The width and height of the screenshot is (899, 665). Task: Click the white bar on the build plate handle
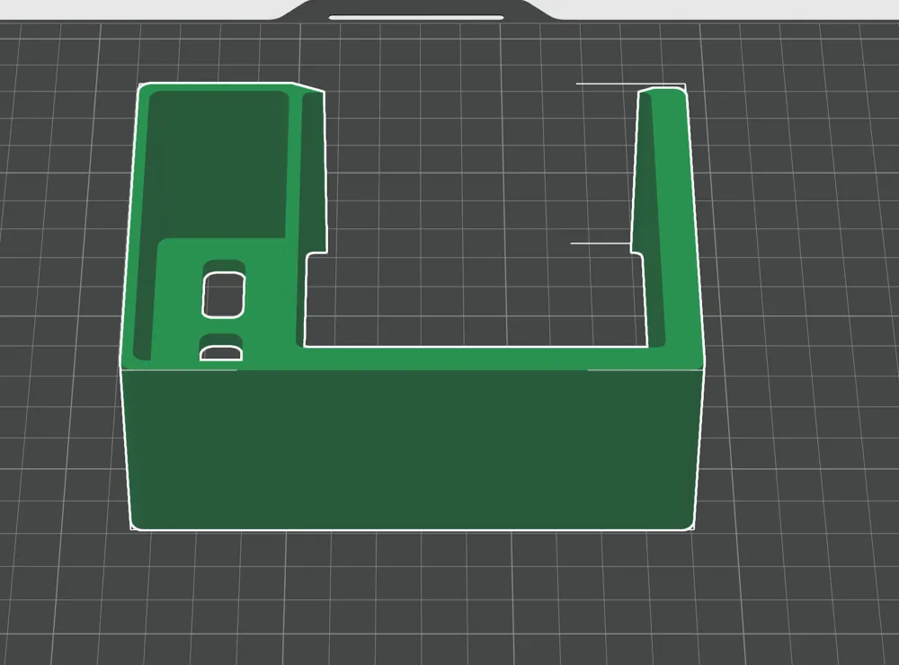(x=416, y=18)
